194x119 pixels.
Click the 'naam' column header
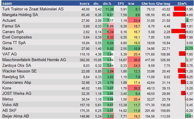(x=7, y=4)
